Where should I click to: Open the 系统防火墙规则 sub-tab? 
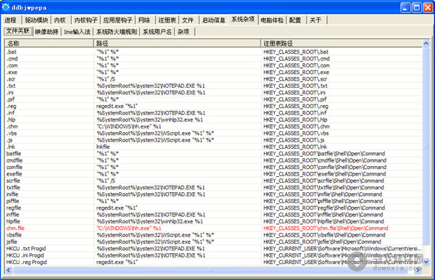pyautogui.click(x=117, y=32)
